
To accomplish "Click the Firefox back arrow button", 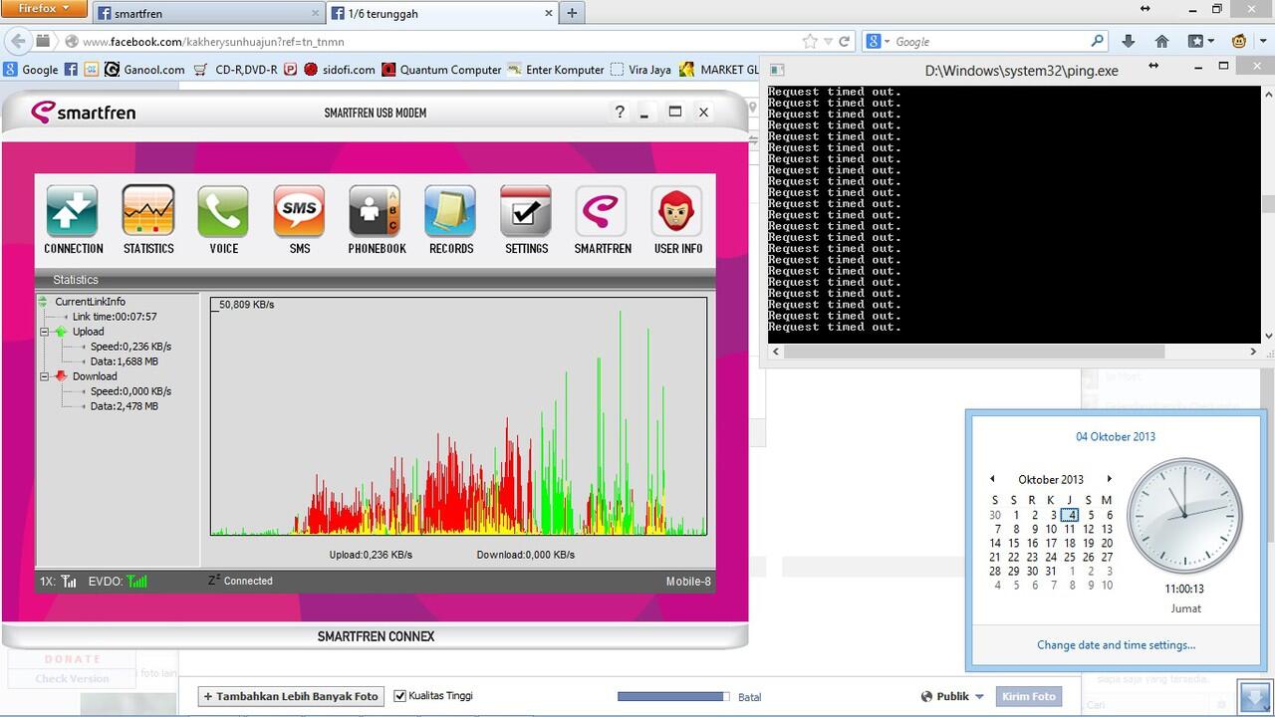I will pyautogui.click(x=17, y=41).
